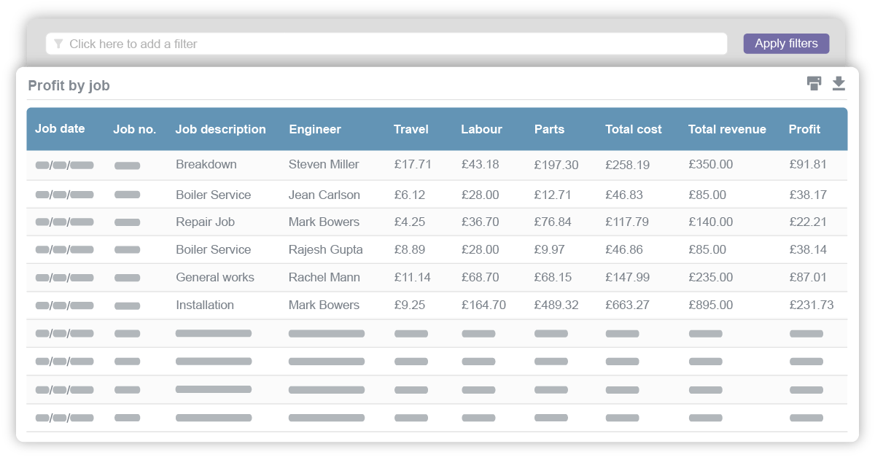Screen dimensions: 875x460
Task: Sort by Total cost column
Action: [x=633, y=129]
